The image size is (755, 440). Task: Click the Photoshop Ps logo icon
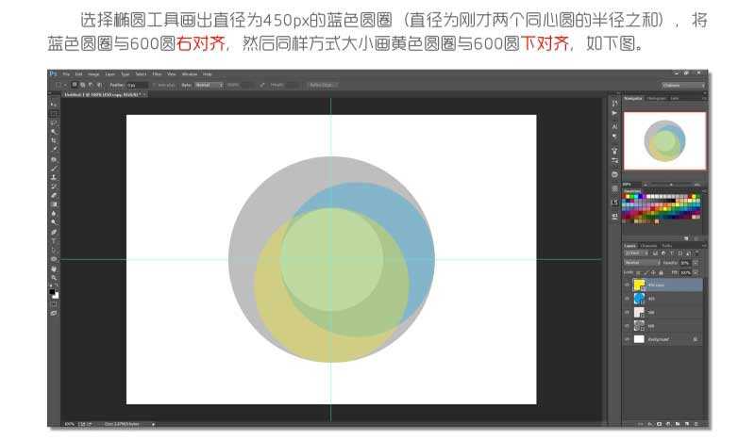[54, 73]
